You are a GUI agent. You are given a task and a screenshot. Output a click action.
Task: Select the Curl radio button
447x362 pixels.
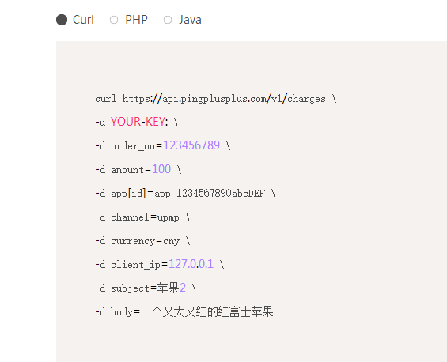[62, 20]
